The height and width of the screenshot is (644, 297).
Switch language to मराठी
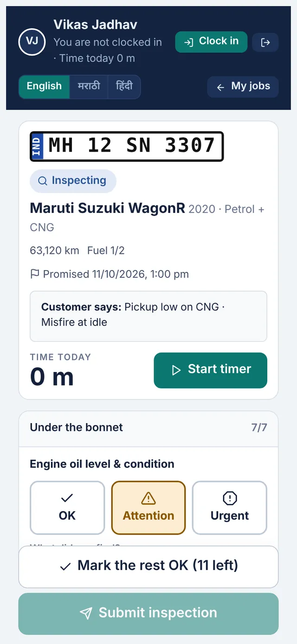(x=89, y=86)
